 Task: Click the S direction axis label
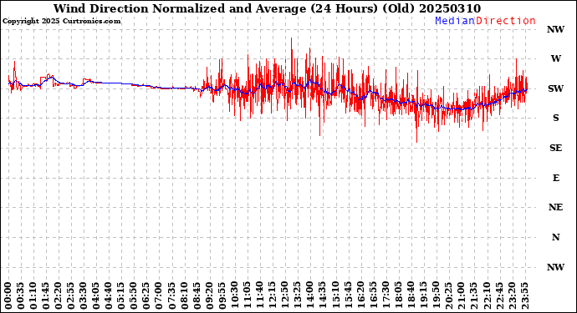[x=555, y=118]
